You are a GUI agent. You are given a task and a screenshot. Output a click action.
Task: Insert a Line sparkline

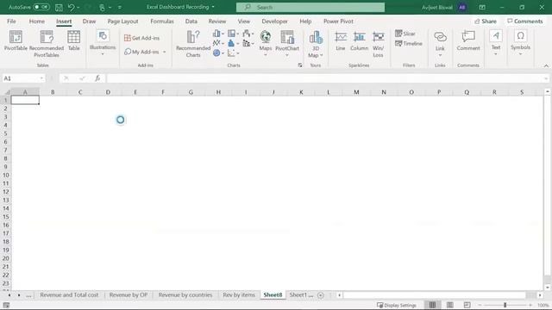341,40
